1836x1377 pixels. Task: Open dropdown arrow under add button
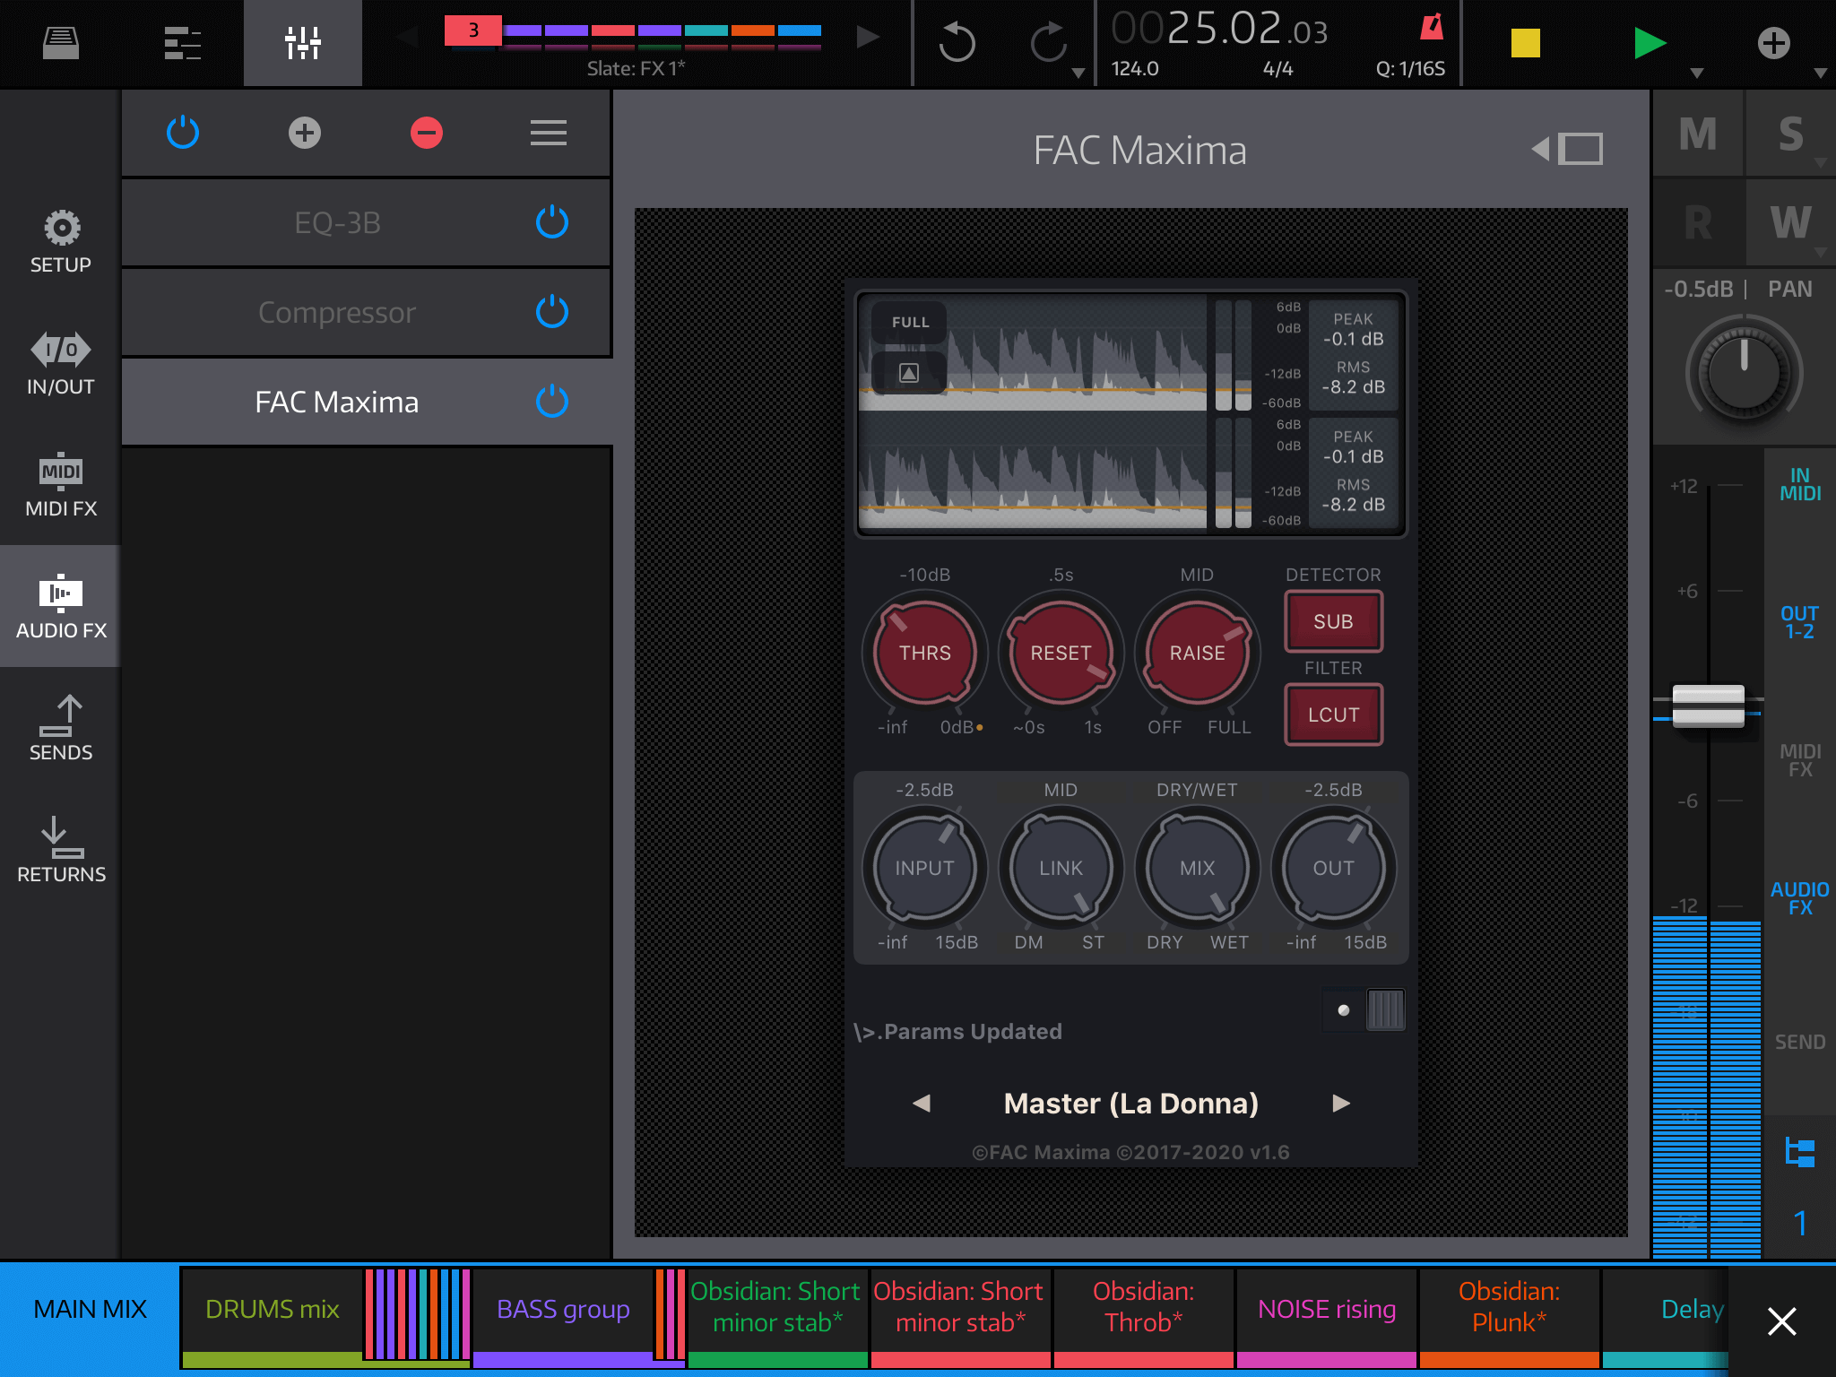point(1820,74)
